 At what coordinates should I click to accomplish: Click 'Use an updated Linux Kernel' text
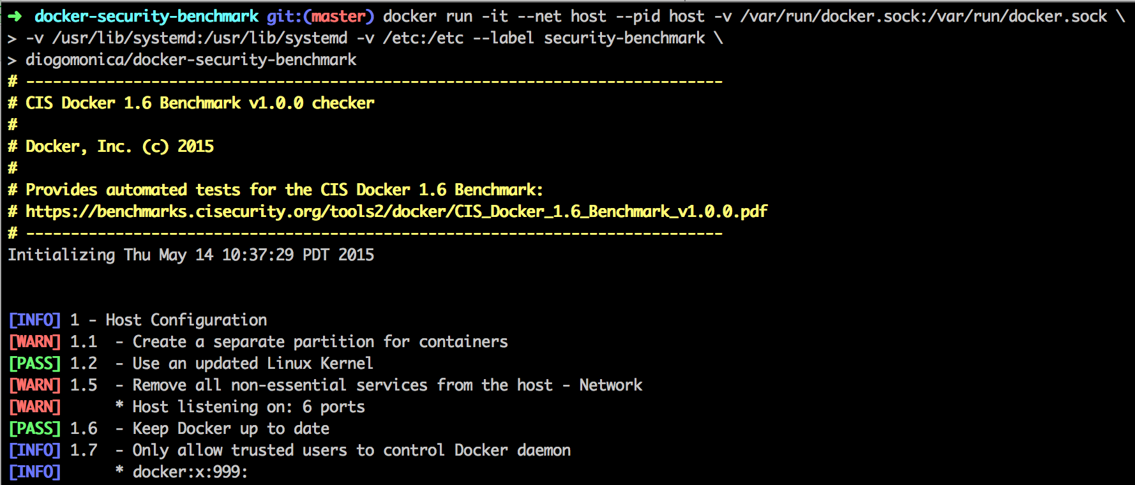tap(253, 364)
